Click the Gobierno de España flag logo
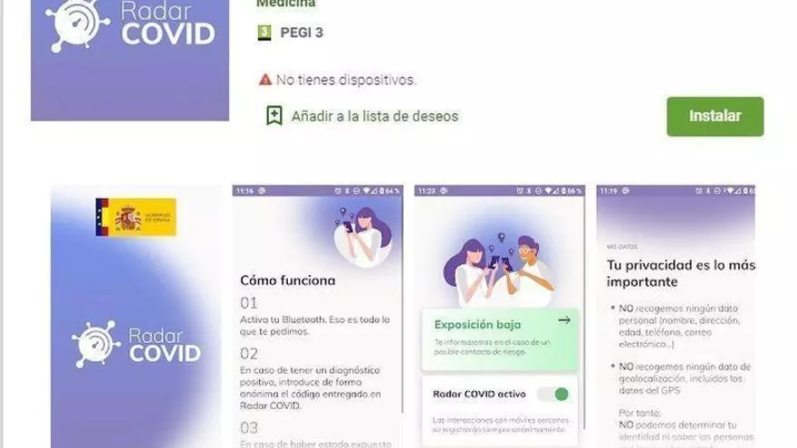 (136, 217)
